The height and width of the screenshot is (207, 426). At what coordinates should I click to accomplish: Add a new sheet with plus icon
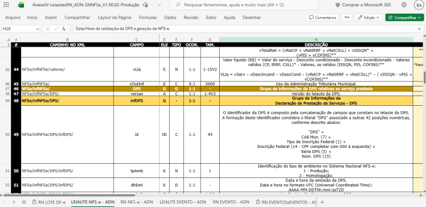tap(322, 202)
